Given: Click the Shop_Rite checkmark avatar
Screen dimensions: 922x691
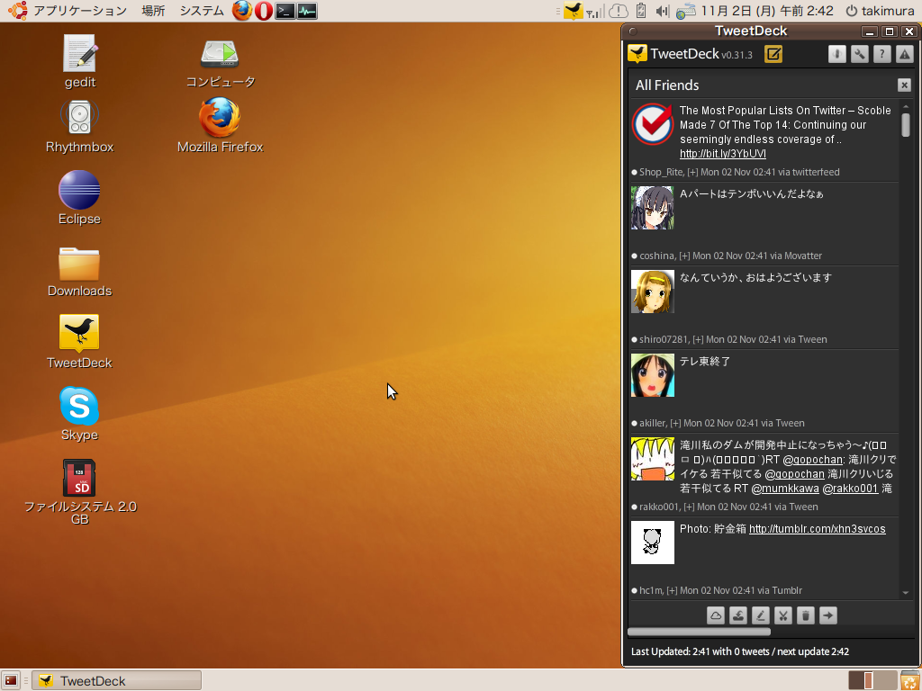Looking at the screenshot, I should click(x=653, y=124).
